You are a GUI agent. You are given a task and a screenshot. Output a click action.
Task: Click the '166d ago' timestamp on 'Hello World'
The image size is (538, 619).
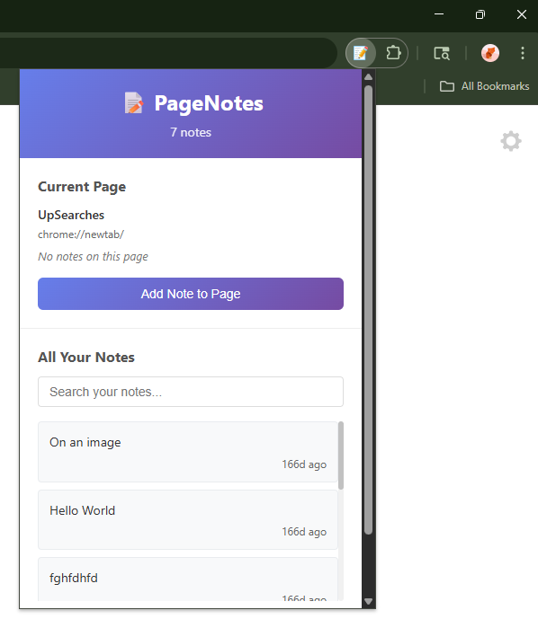coord(304,532)
